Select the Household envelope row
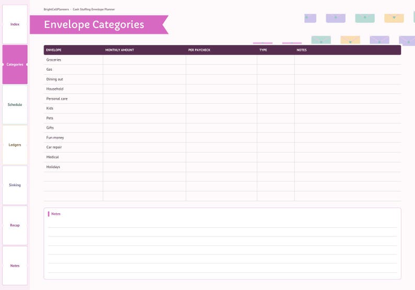Viewport: 415px width, 290px height. pos(222,89)
